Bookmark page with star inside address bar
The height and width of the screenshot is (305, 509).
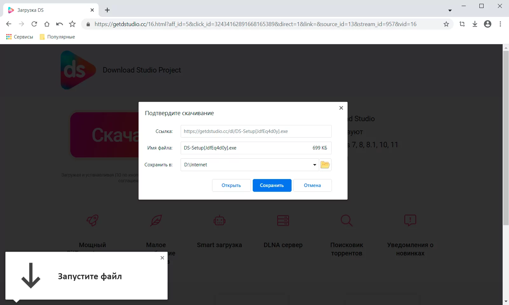(x=446, y=24)
